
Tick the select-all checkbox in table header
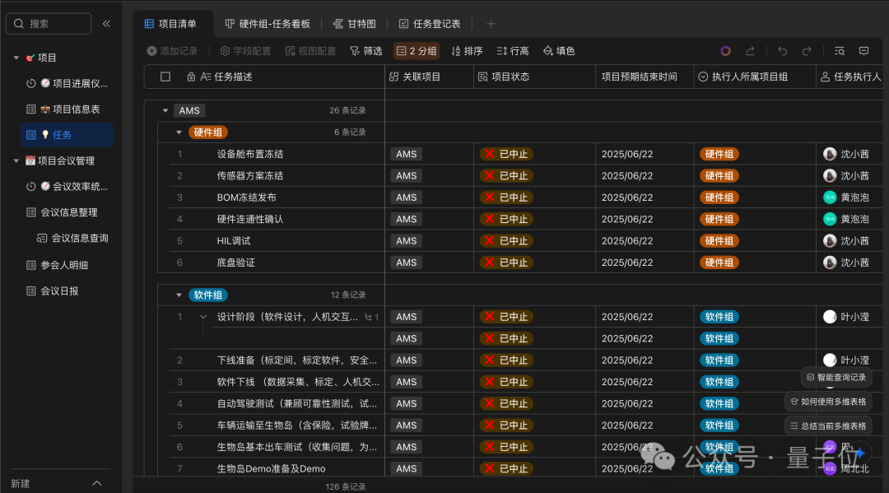165,77
